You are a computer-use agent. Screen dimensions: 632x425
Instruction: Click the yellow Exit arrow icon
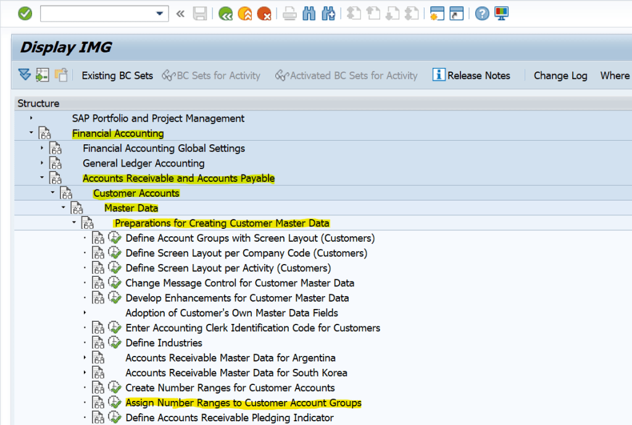pyautogui.click(x=245, y=13)
